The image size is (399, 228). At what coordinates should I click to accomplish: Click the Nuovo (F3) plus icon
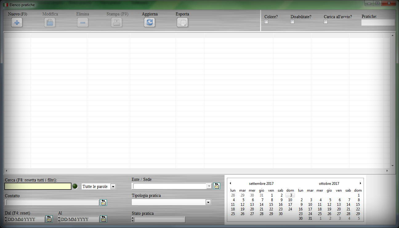pyautogui.click(x=17, y=22)
